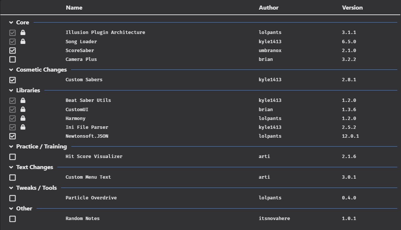
Task: Collapse the Text Changes category
Action: tap(11, 167)
